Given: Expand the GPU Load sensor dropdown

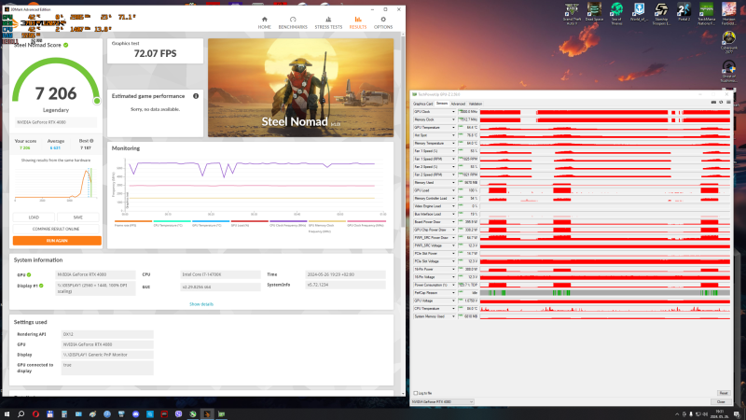Looking at the screenshot, I should (x=453, y=190).
